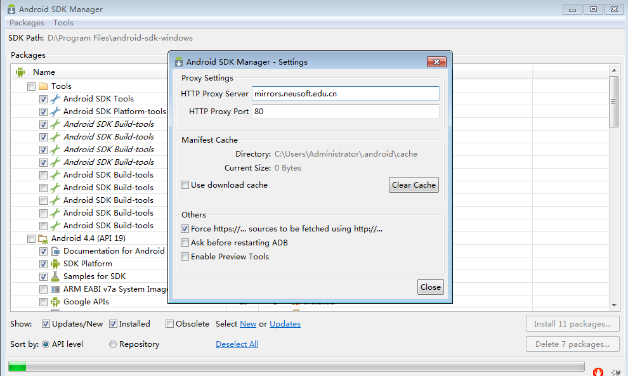The height and width of the screenshot is (376, 628).
Task: Close Settings dialog with red X button
Action: click(x=436, y=62)
